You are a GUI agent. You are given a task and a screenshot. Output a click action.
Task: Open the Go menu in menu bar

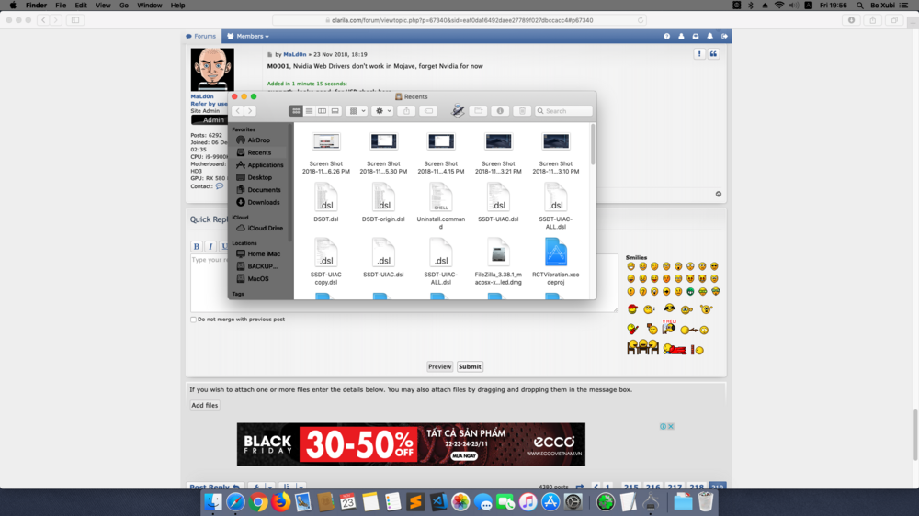click(x=123, y=6)
